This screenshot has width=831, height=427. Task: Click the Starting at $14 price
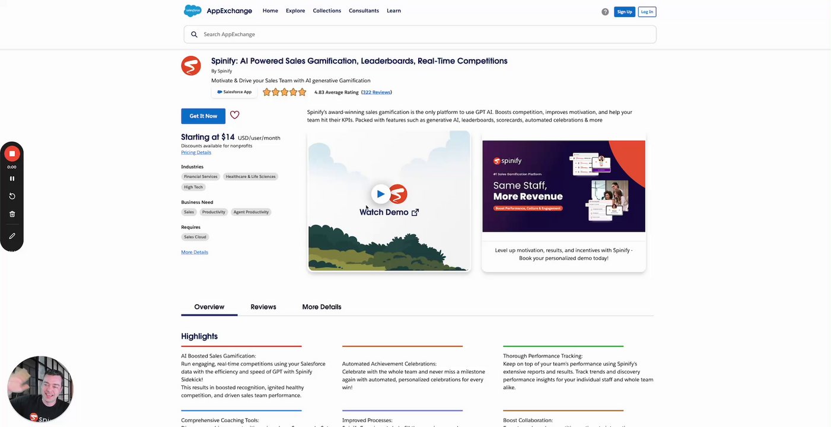click(208, 137)
